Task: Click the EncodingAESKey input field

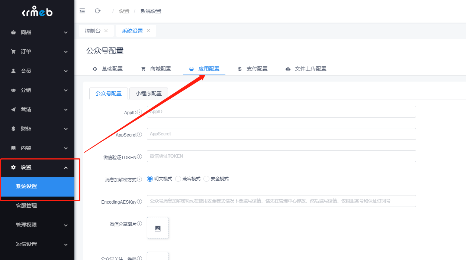Action: click(282, 201)
